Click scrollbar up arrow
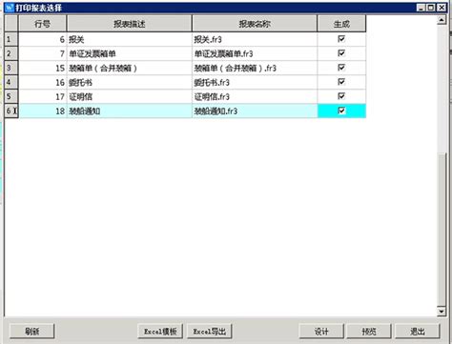Screen dimensions: 452x344 coord(442,20)
